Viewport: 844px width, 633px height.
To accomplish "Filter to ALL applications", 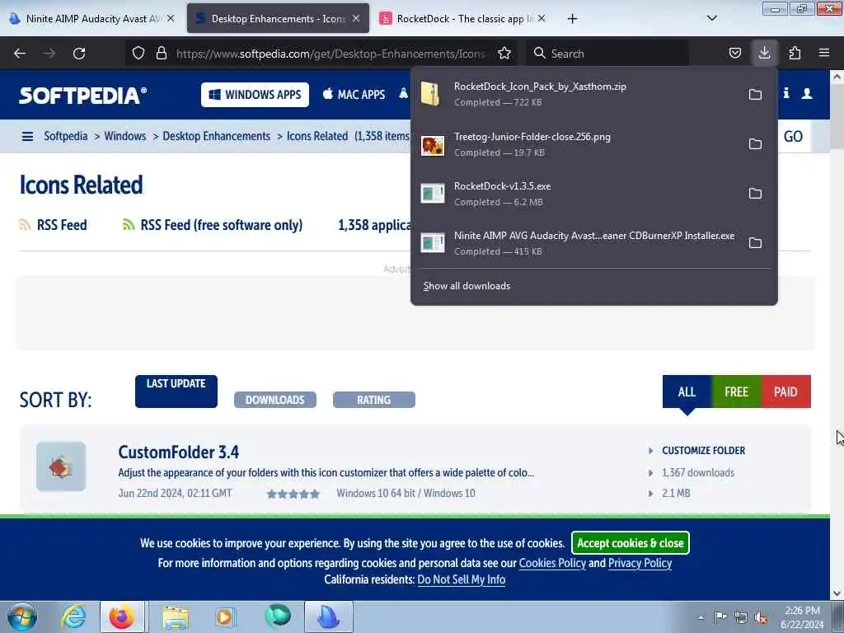I will pos(687,392).
